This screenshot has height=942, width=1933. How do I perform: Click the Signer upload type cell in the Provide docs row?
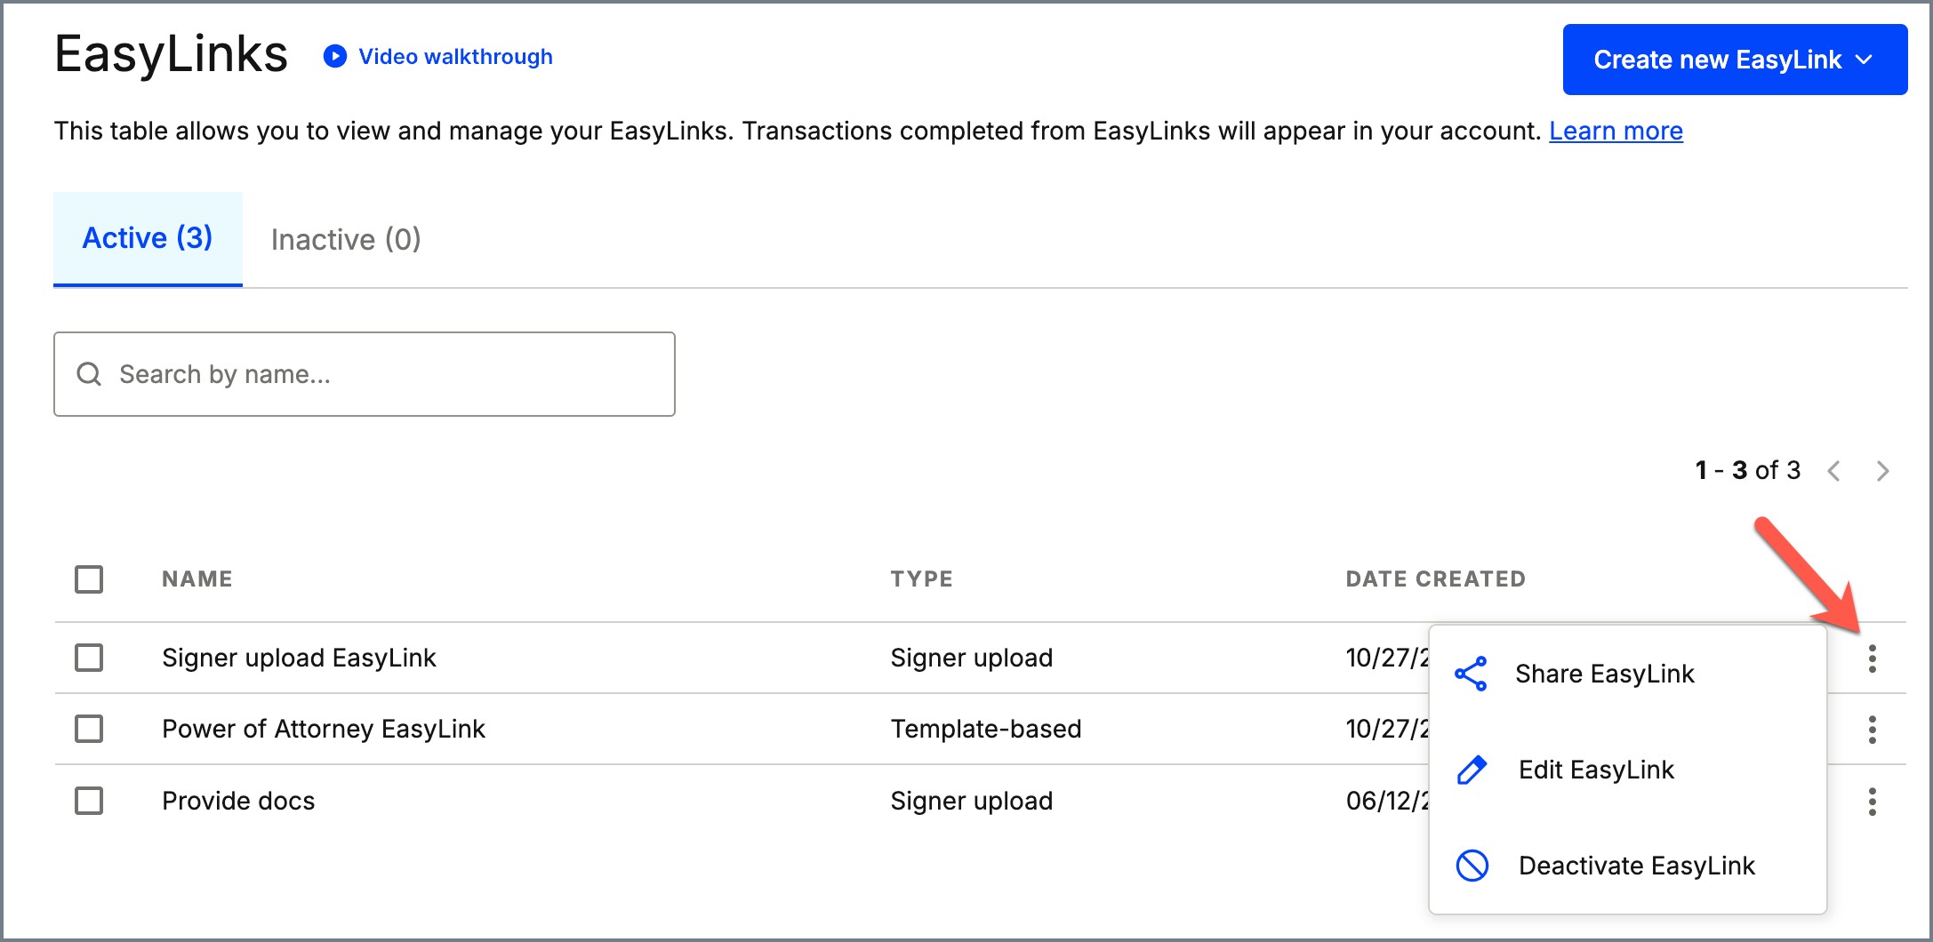pyautogui.click(x=972, y=801)
